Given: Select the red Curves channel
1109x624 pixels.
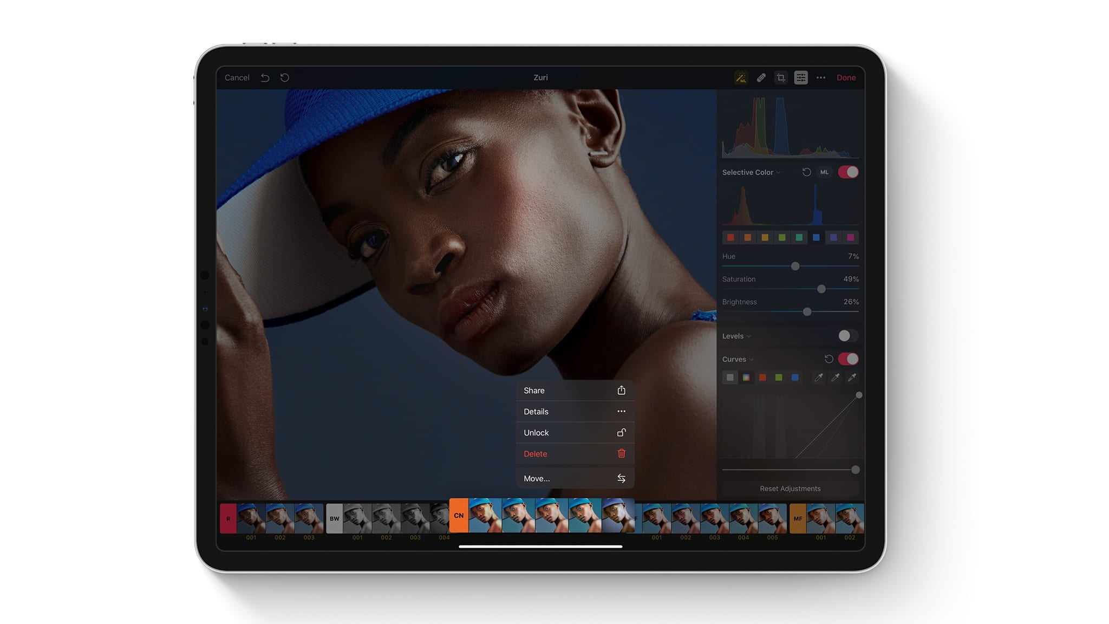Looking at the screenshot, I should pyautogui.click(x=762, y=378).
